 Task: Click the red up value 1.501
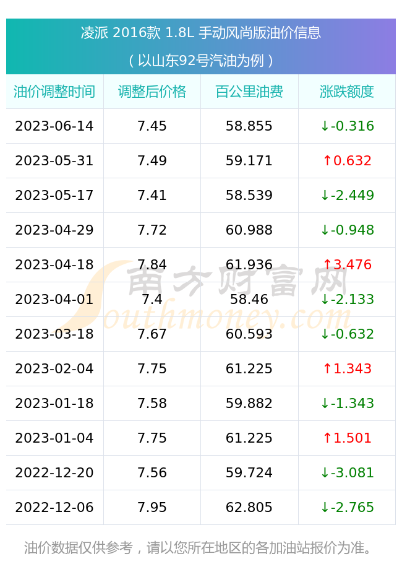(x=347, y=438)
